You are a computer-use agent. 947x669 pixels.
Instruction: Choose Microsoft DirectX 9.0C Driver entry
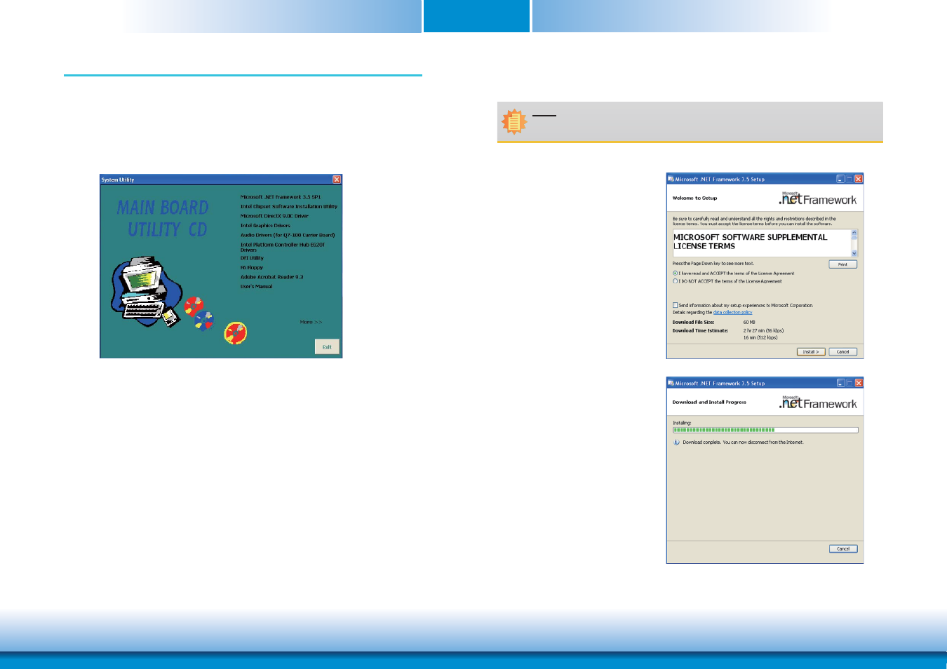[274, 216]
